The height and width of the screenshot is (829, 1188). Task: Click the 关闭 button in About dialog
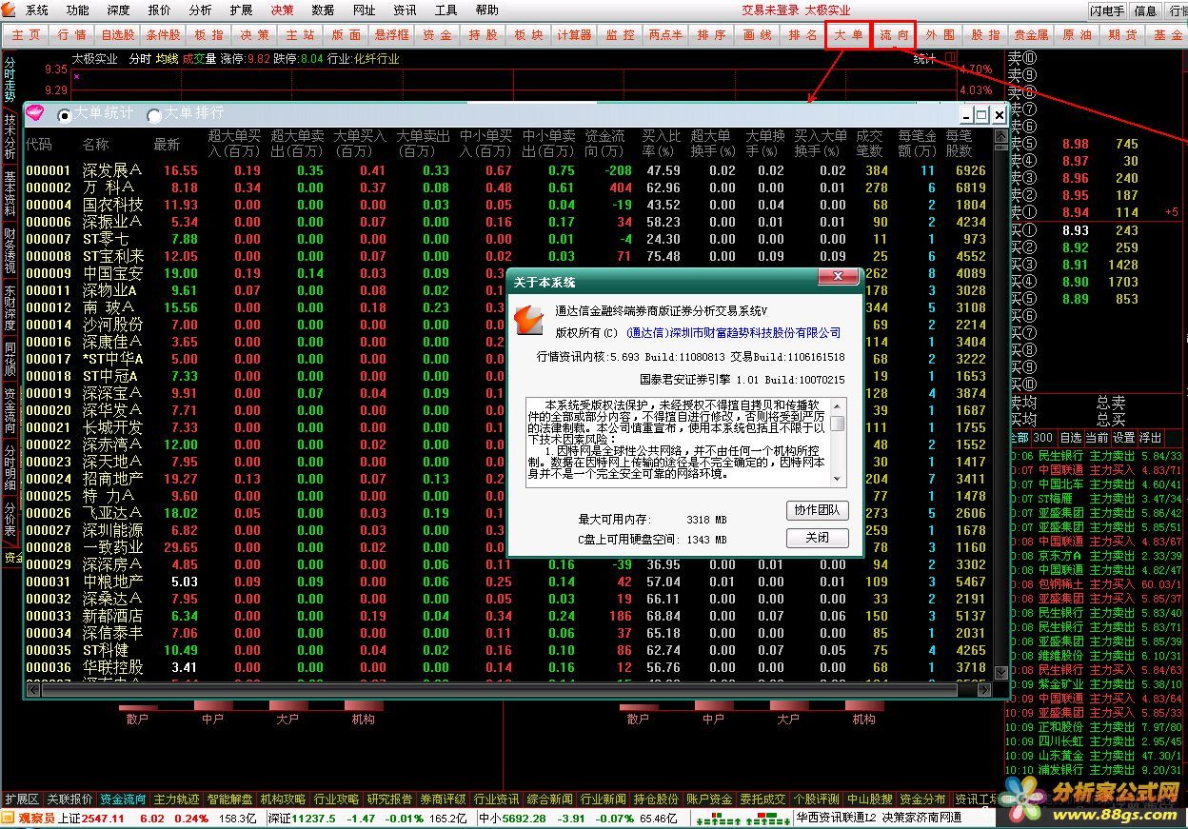pos(817,538)
